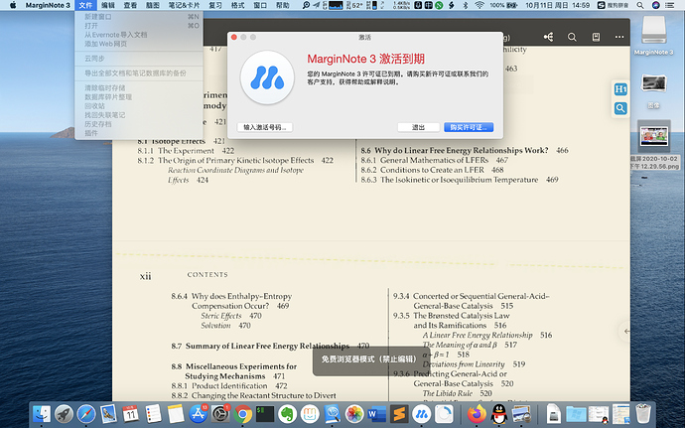The height and width of the screenshot is (428, 685).
Task: Open the Apple menu
Action: tap(13, 5)
